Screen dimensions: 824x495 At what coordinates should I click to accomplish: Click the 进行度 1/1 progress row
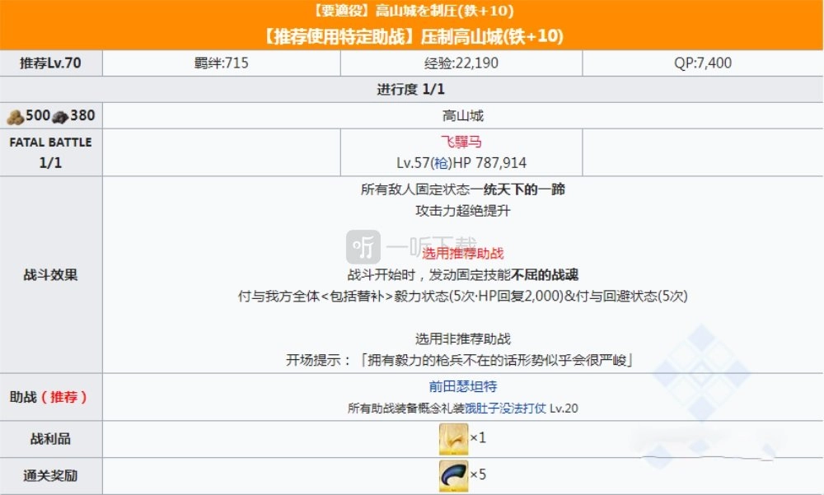(412, 89)
